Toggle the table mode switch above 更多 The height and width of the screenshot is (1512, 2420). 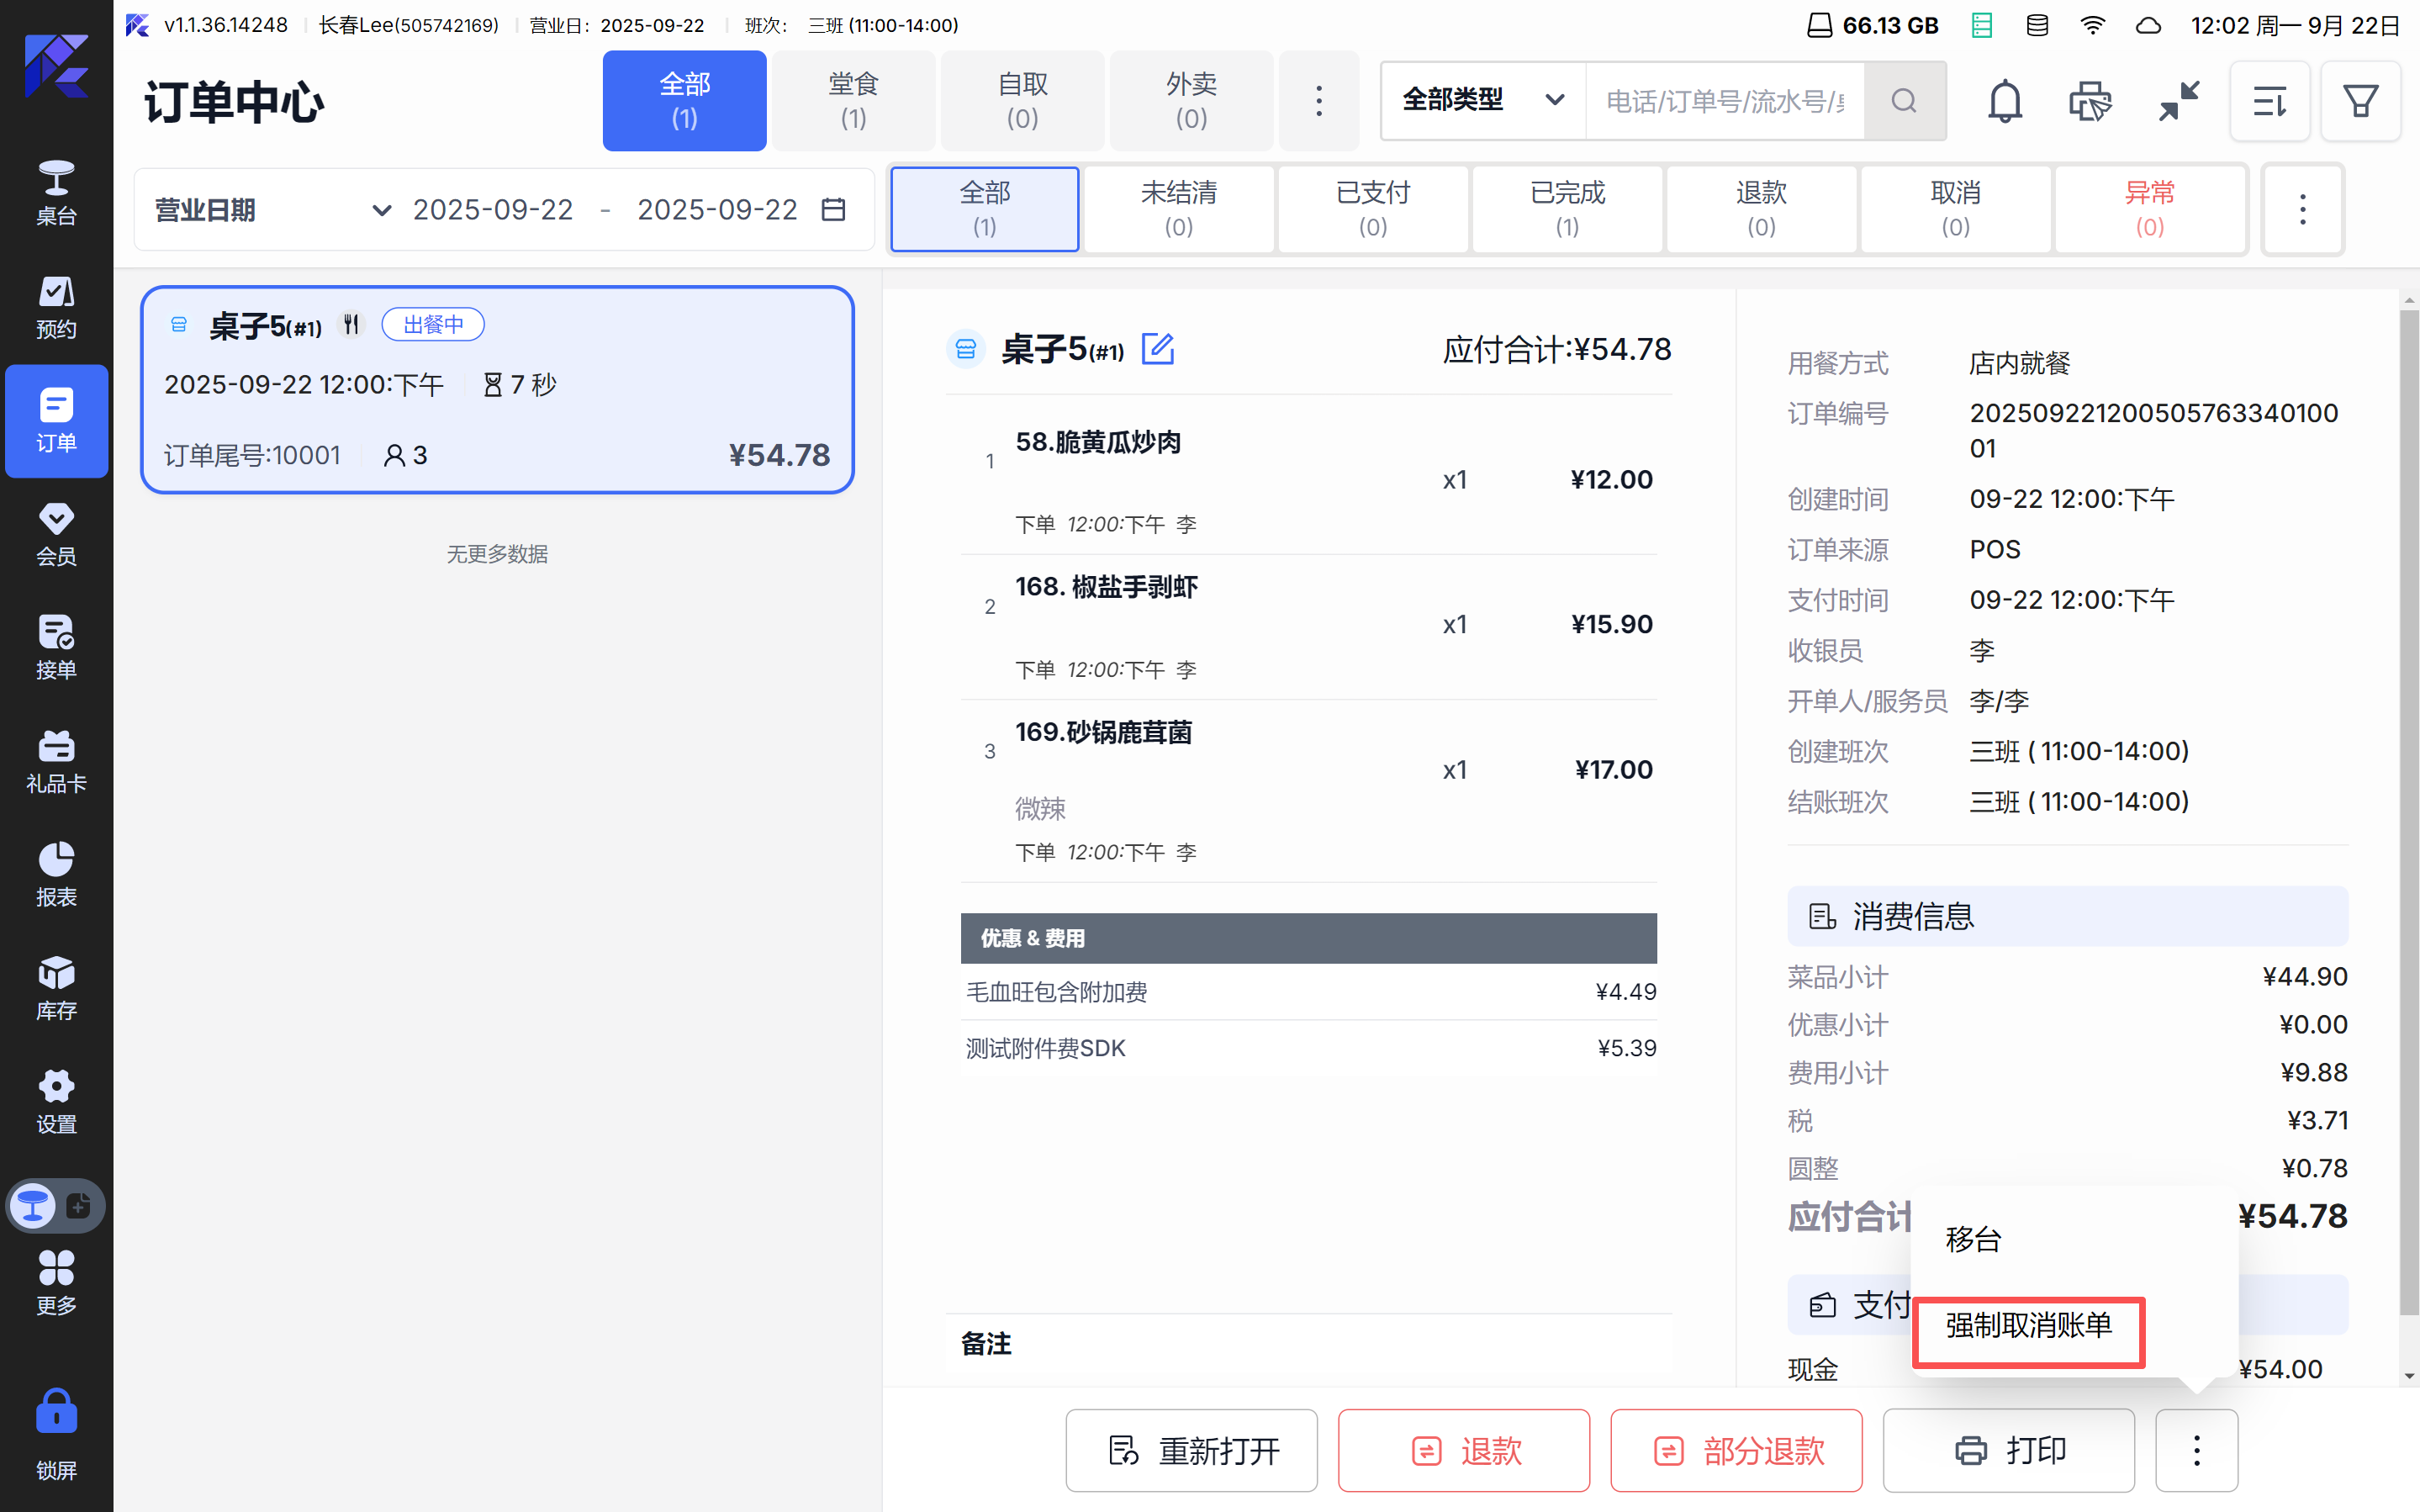[55, 1206]
